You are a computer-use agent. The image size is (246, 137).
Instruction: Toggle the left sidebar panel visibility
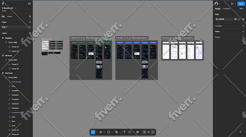pyautogui.click(x=29, y=4)
